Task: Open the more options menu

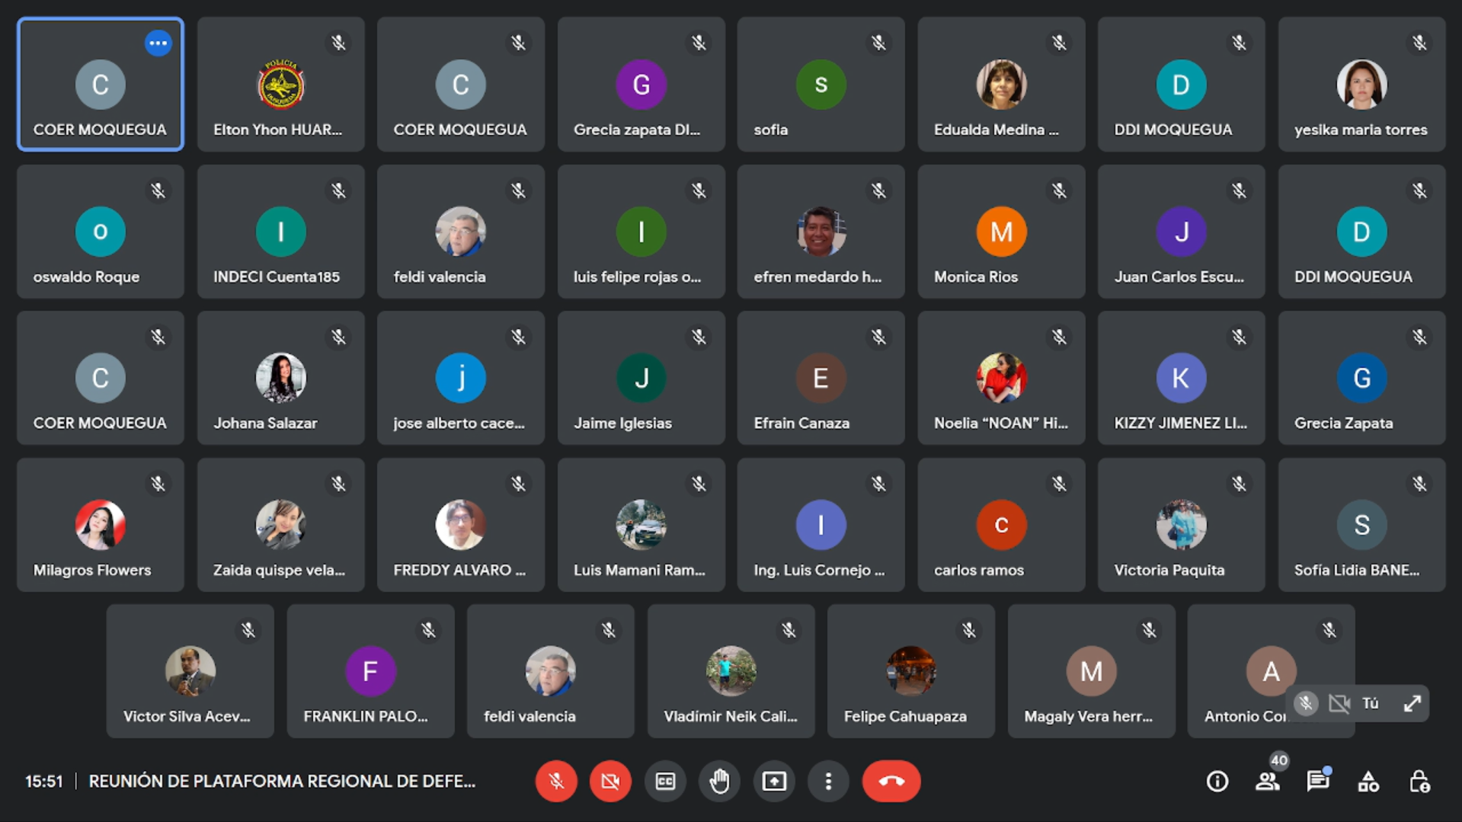Action: tap(828, 781)
